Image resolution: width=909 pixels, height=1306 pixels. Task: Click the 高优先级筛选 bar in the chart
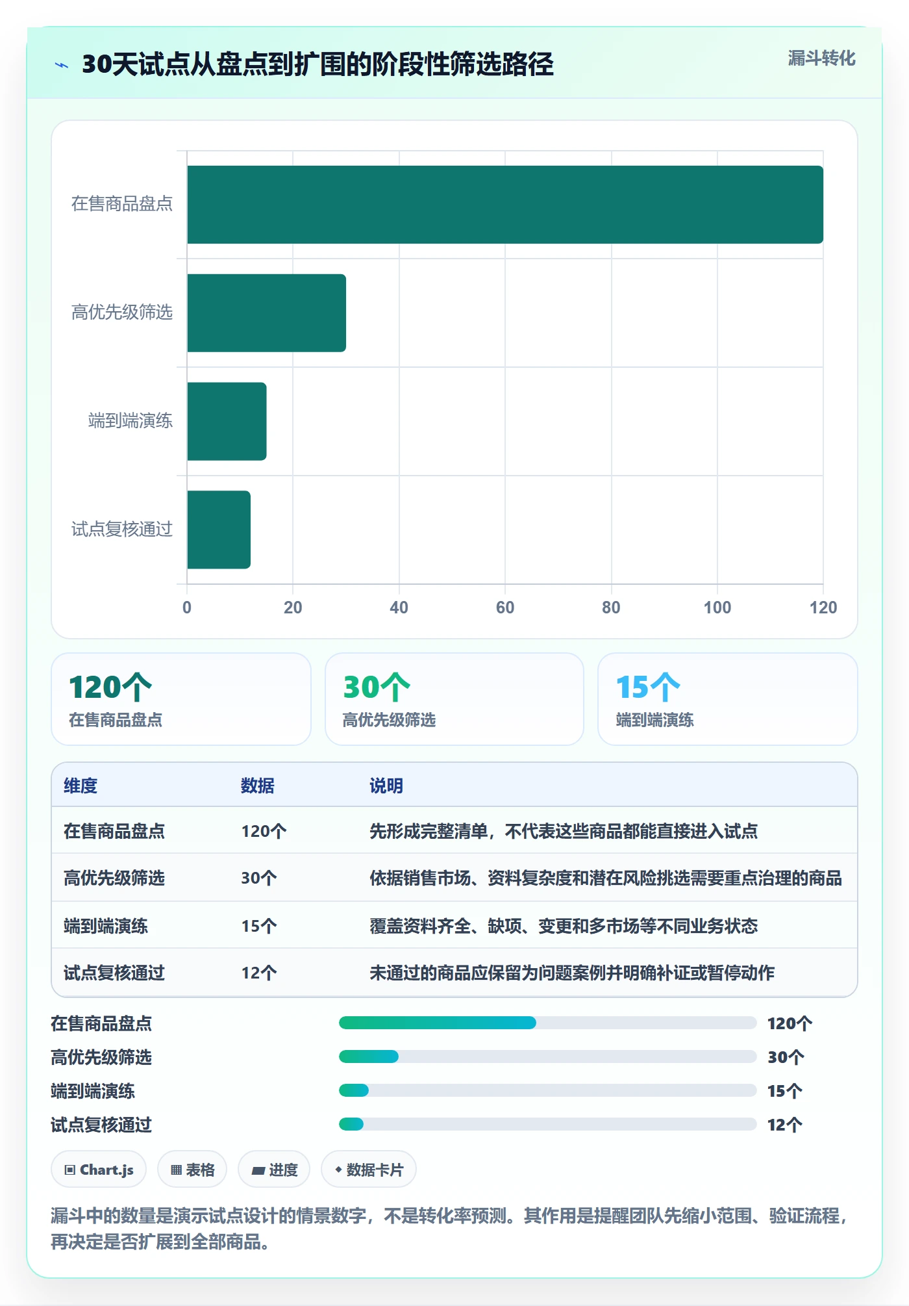point(267,313)
